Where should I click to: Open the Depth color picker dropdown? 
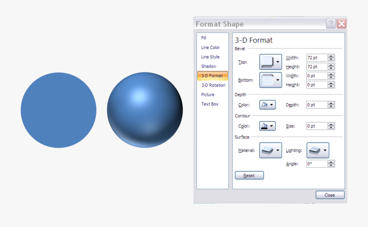click(x=267, y=105)
